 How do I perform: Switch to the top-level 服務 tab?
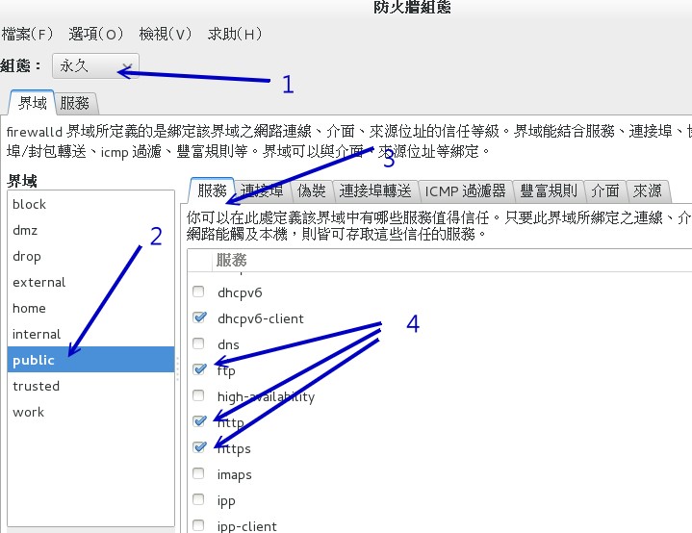coord(75,103)
